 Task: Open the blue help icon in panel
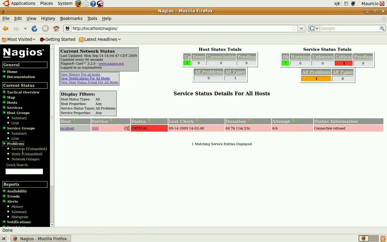point(93,3)
